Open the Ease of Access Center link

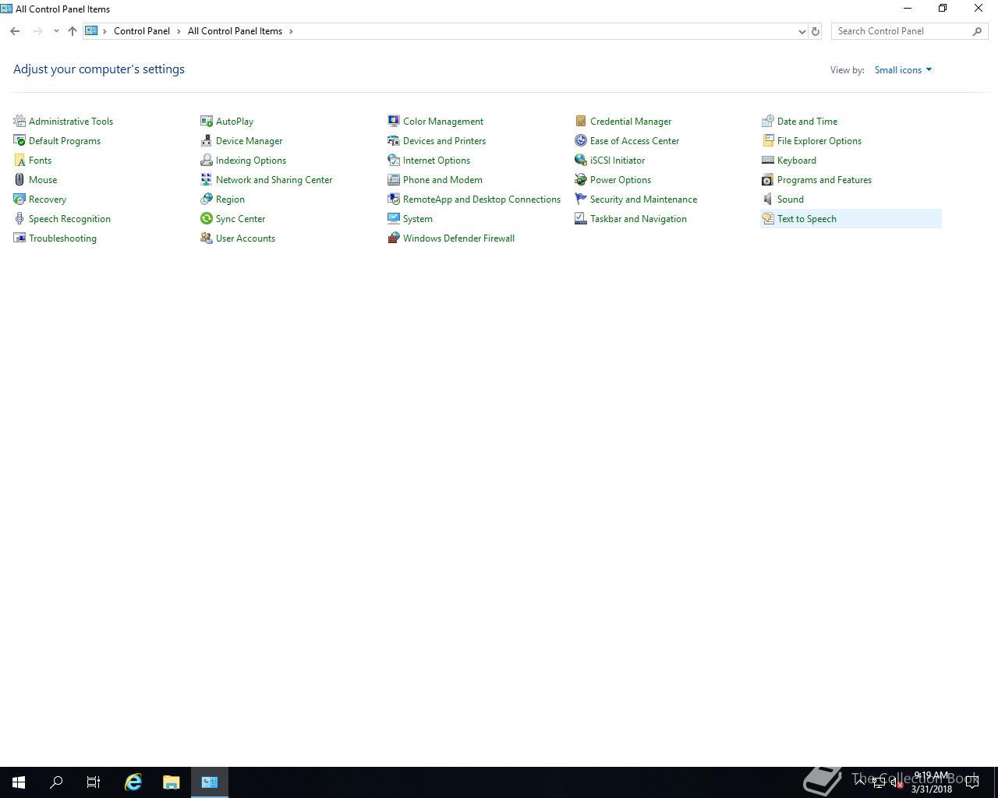635,141
